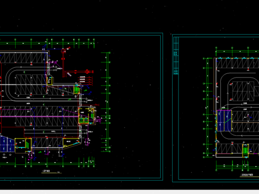Select the red legend lines with labels
This screenshot has height=194, width=259.
tap(85, 79)
